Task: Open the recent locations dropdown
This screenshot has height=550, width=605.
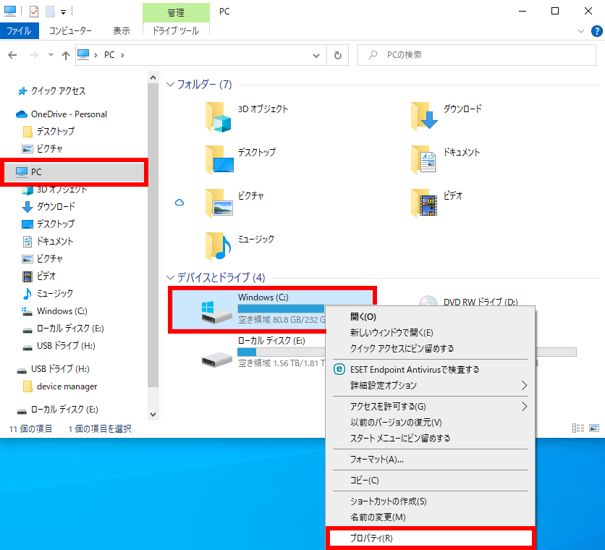Action: (x=51, y=55)
